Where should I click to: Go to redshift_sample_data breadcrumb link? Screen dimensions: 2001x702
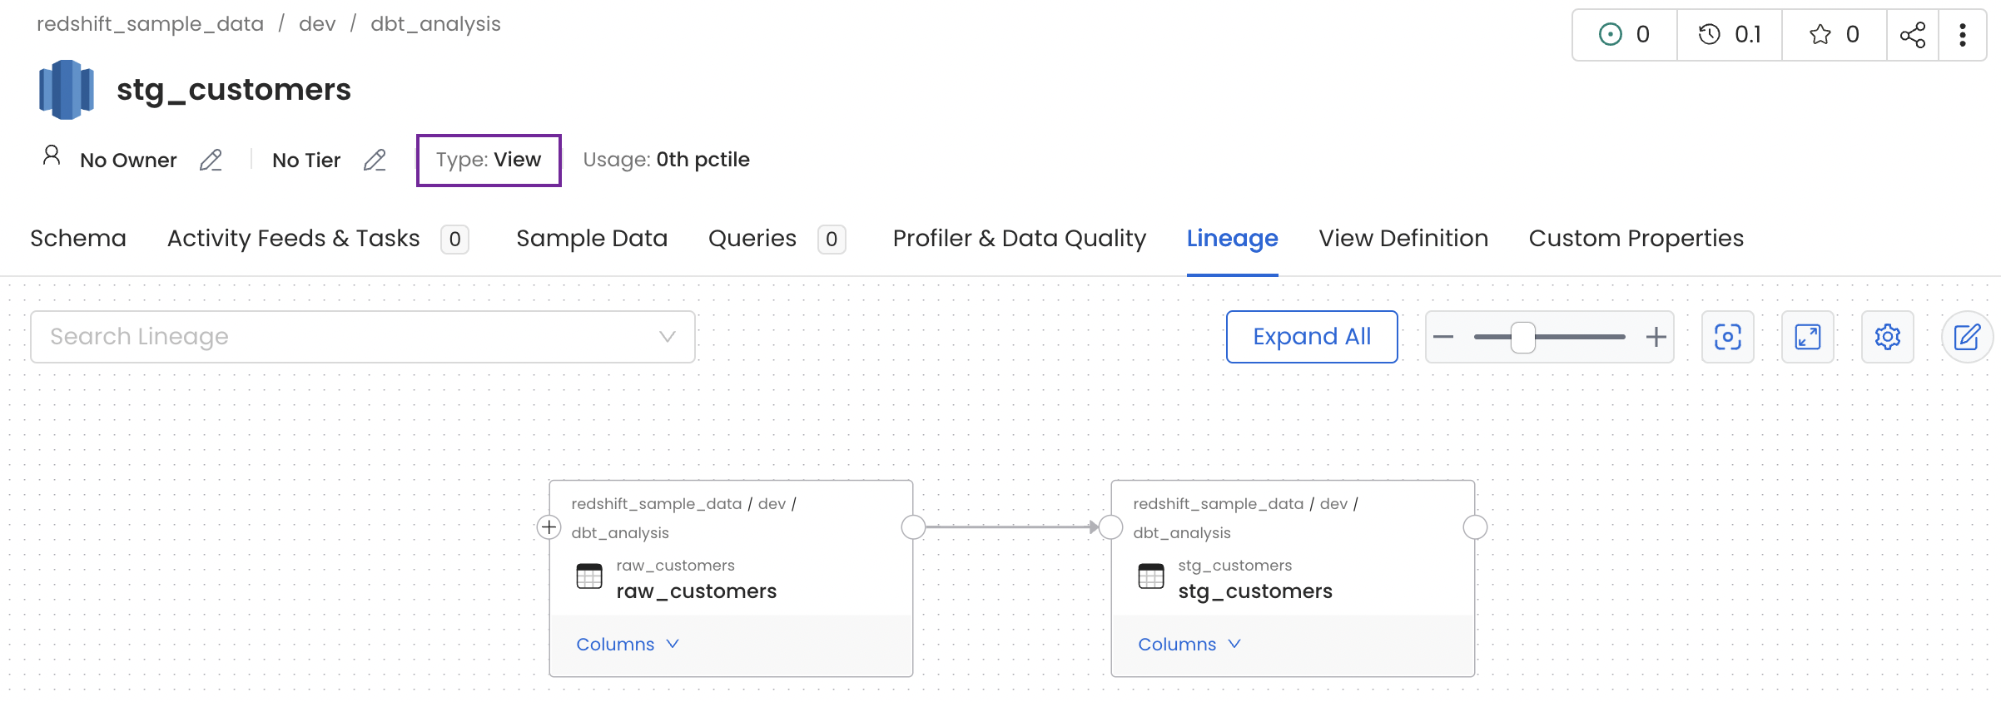point(150,24)
